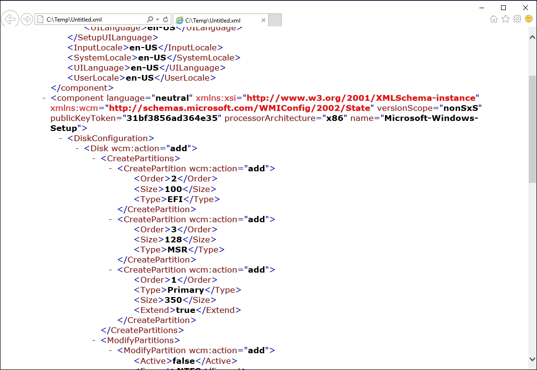
Task: Close the Untitled.xml tab
Action: [263, 20]
